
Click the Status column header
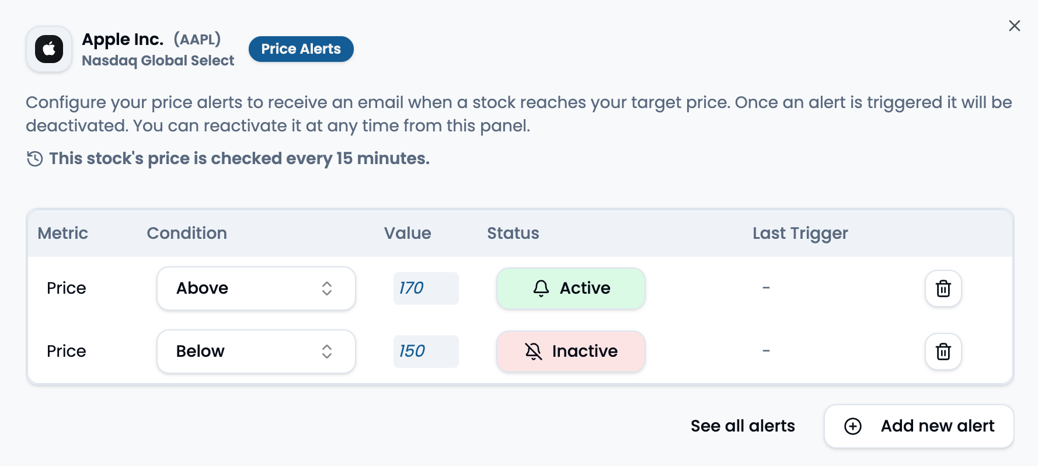513,233
